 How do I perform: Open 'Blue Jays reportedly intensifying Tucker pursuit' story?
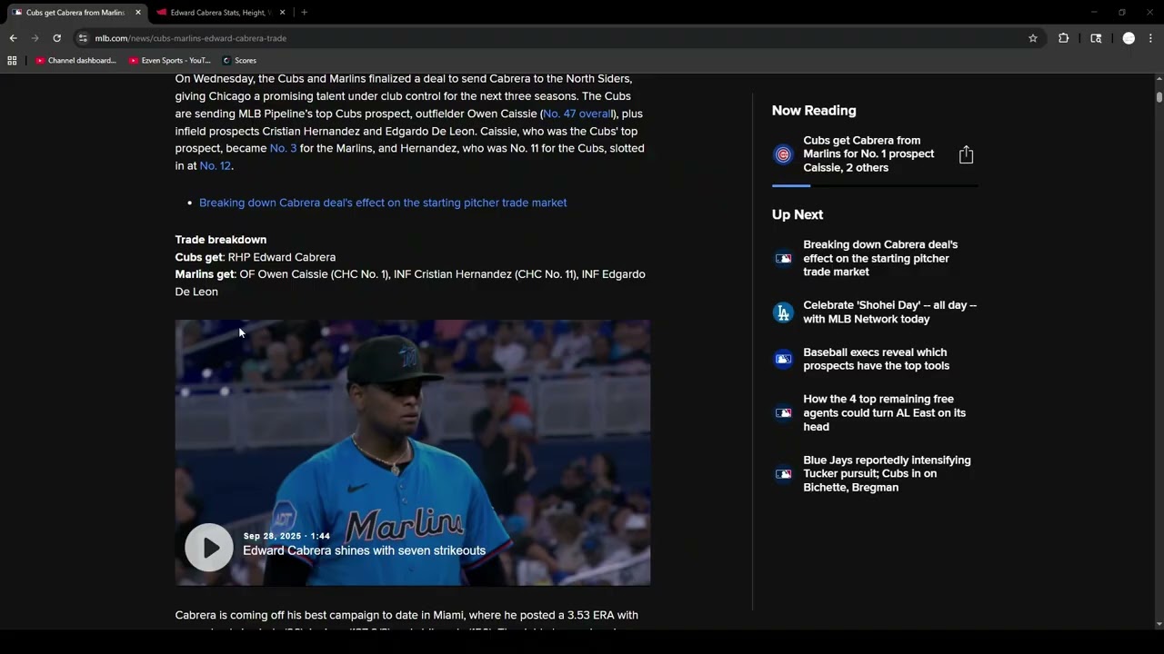point(887,473)
